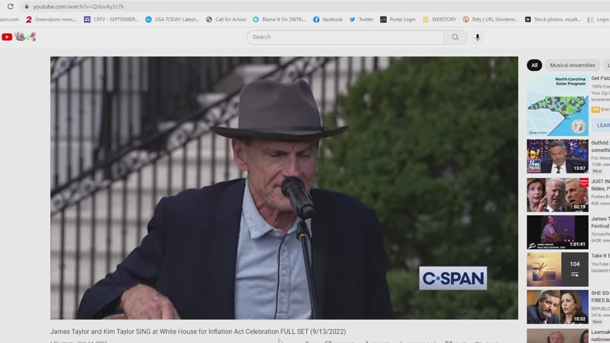Open the facebook bookmark
610x343 pixels.
[x=327, y=19]
